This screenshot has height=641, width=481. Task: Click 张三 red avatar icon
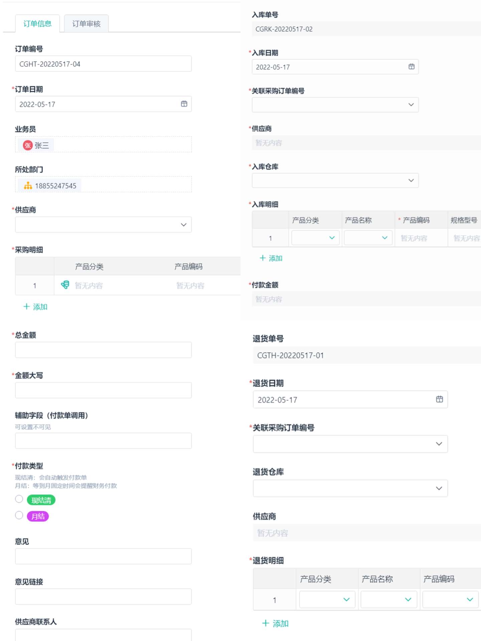(x=28, y=145)
